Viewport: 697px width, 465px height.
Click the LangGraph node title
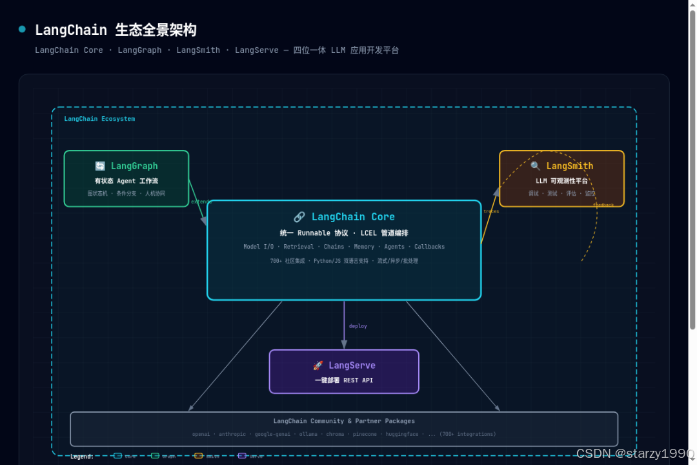coord(134,166)
